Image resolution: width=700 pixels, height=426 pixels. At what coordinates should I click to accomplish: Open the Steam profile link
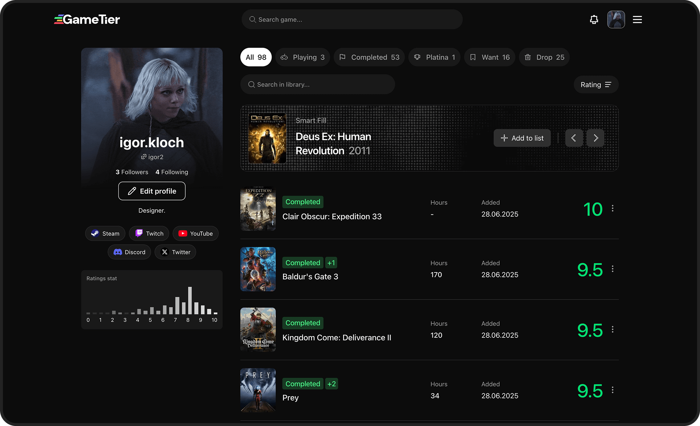(x=105, y=233)
